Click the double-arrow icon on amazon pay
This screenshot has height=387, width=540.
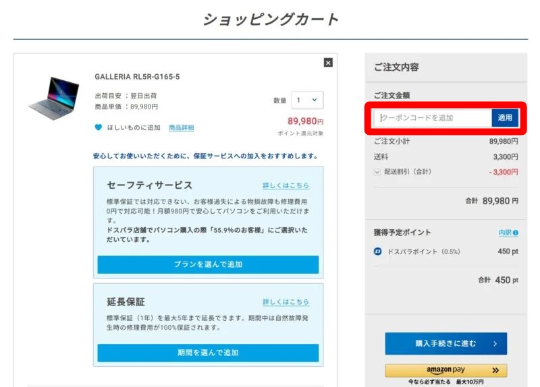tap(495, 371)
